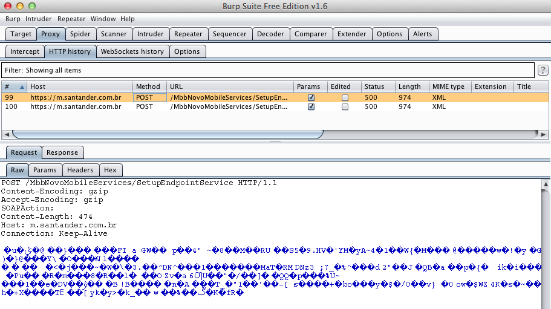The image size is (551, 309).
Task: Open the WebSockets history tab
Action: [132, 51]
